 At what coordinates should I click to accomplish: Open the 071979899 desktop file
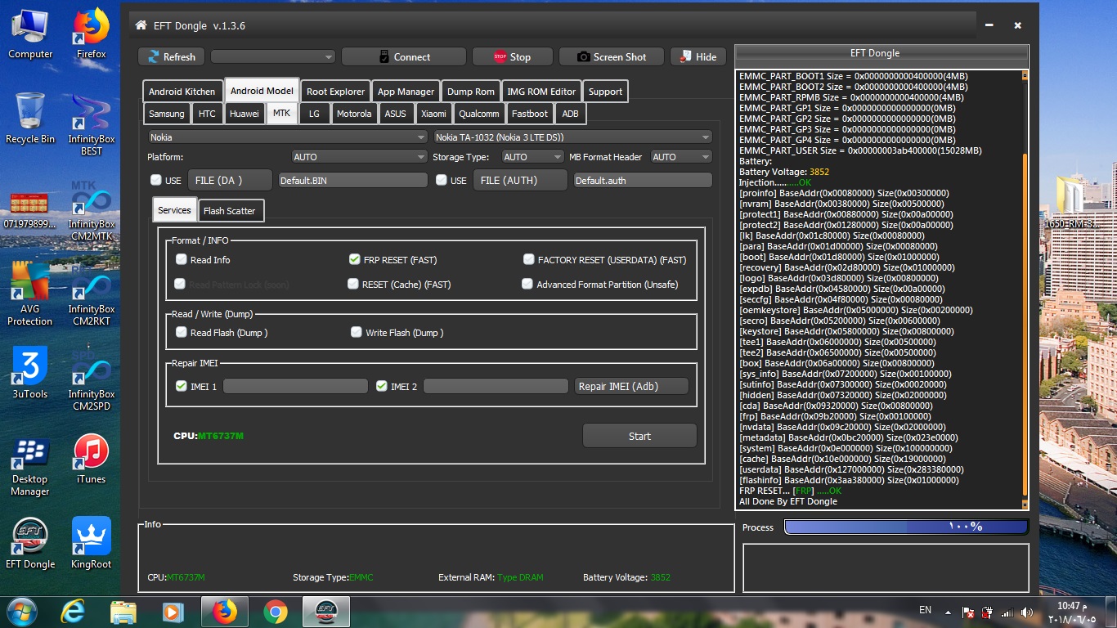(x=30, y=210)
